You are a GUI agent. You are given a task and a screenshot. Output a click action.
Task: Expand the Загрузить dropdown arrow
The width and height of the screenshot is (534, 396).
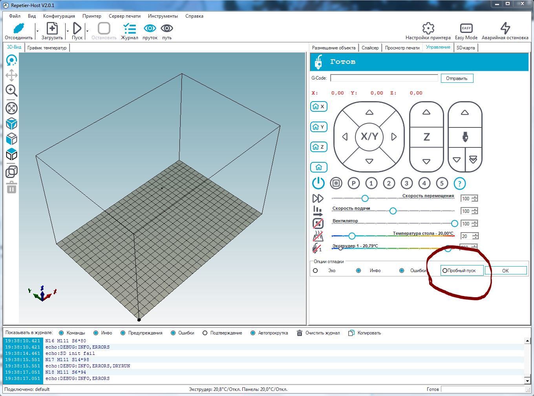point(68,31)
